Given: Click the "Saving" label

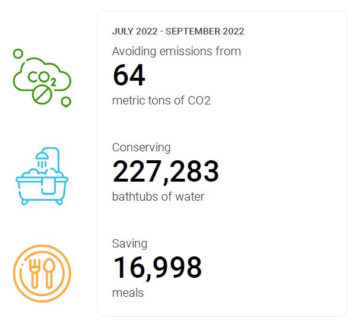Looking at the screenshot, I should point(129,243).
